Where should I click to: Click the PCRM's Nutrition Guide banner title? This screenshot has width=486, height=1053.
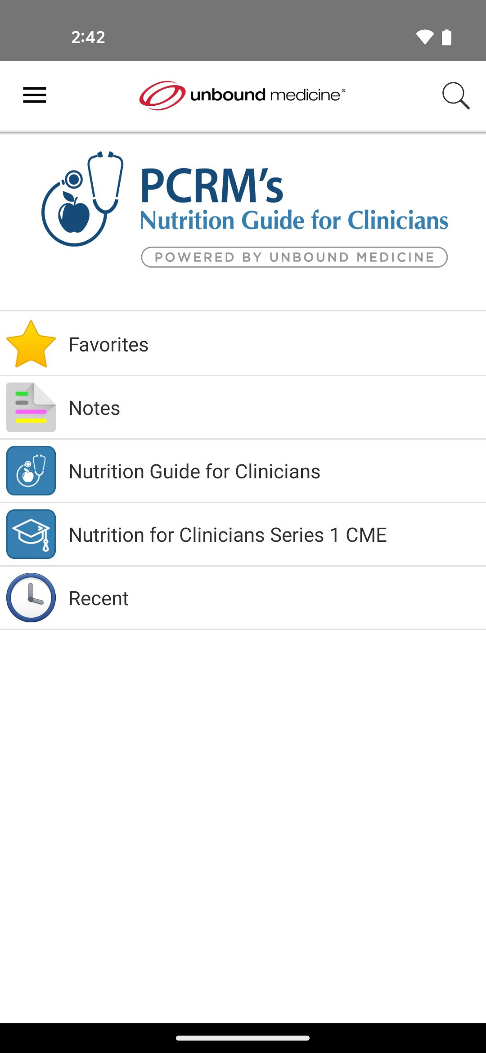coord(293,200)
